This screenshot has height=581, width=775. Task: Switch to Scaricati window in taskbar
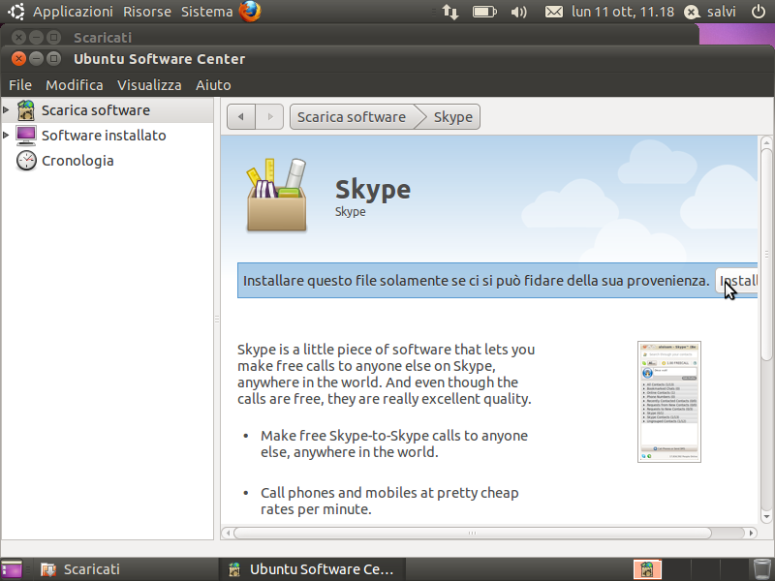[x=126, y=569]
